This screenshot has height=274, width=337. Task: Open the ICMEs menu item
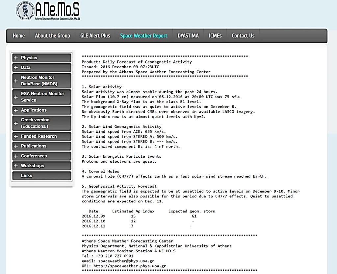coord(215,35)
